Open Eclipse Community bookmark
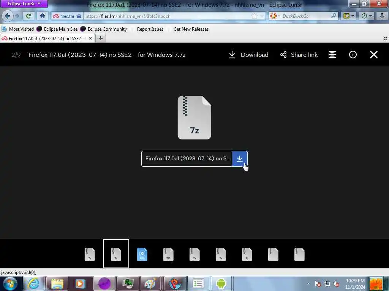 pyautogui.click(x=103, y=29)
